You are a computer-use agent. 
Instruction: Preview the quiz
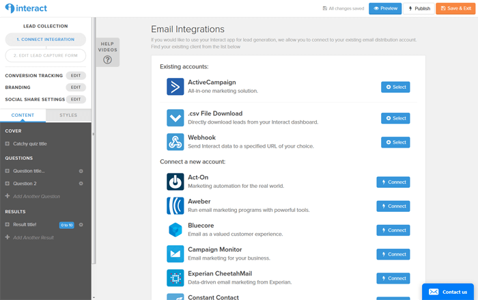click(385, 9)
